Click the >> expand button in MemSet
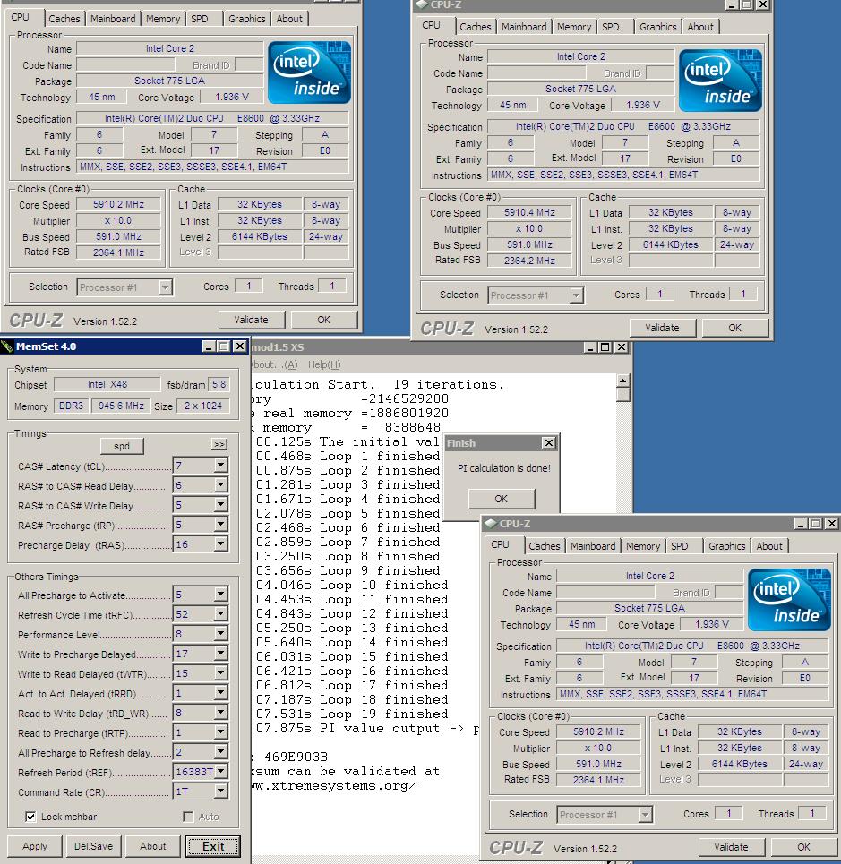This screenshot has height=864, width=841. (x=219, y=444)
